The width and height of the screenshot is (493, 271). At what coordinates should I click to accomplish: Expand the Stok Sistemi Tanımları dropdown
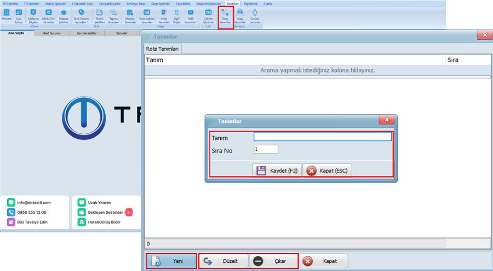tap(81, 16)
